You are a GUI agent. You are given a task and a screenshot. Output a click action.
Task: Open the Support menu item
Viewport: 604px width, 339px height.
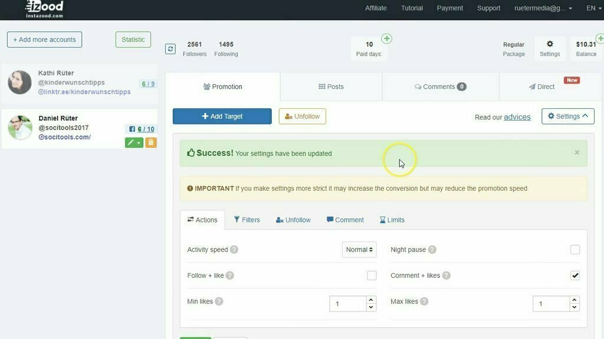pos(488,8)
